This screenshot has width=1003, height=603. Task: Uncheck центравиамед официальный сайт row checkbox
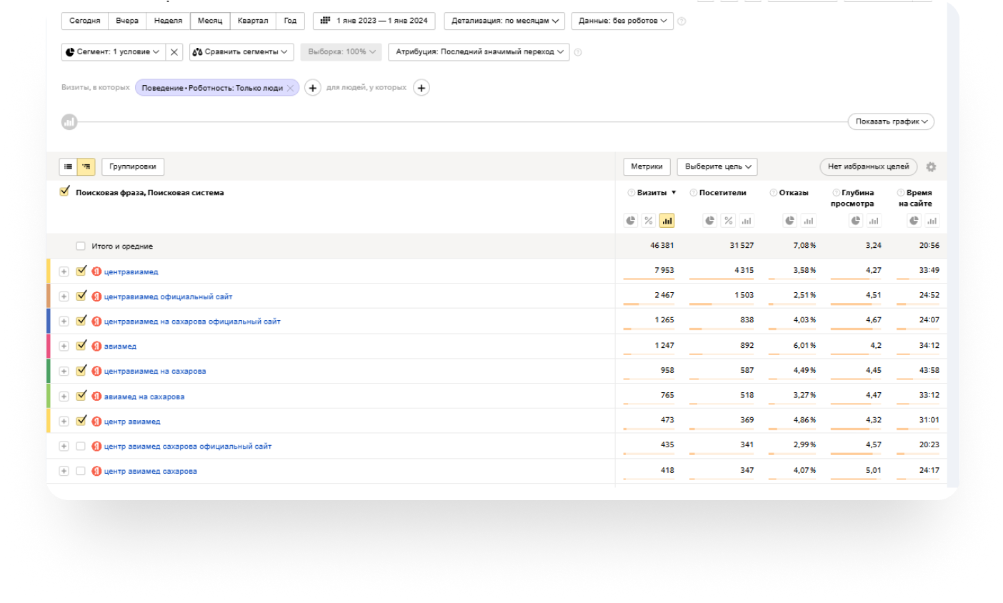(x=81, y=296)
